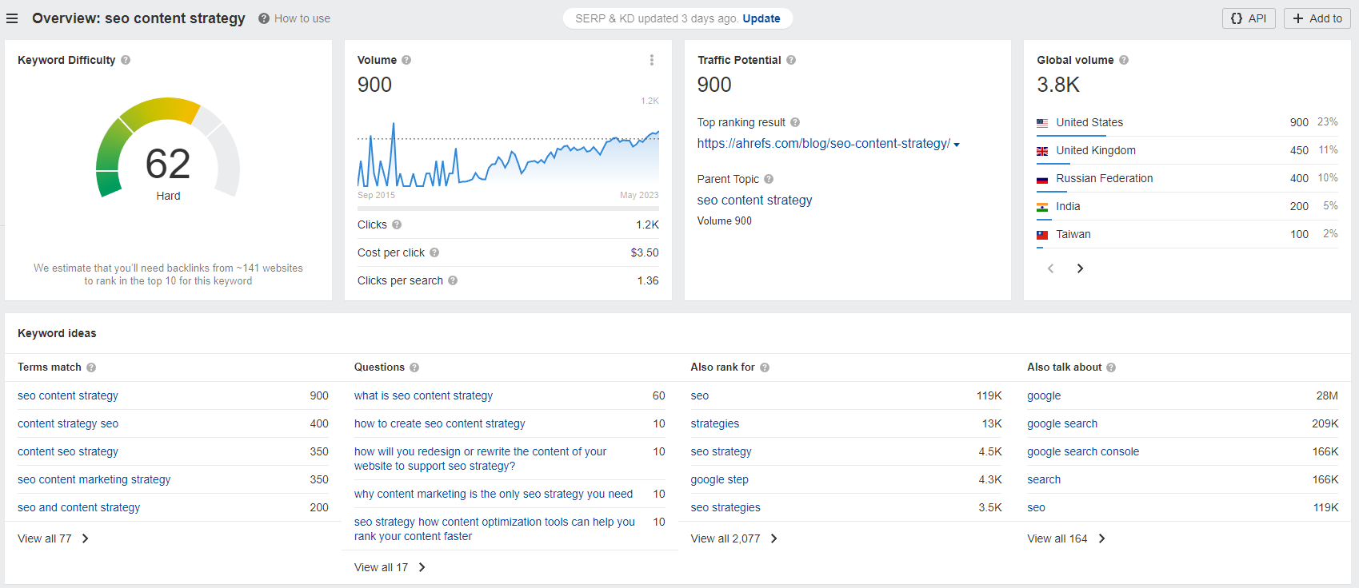Click United Kingdom volume row
The height and width of the screenshot is (588, 1359).
click(x=1187, y=150)
